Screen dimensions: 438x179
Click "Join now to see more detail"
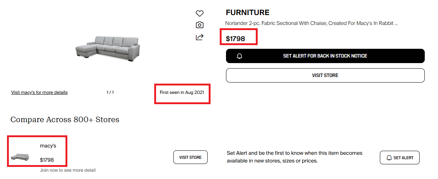(x=68, y=170)
